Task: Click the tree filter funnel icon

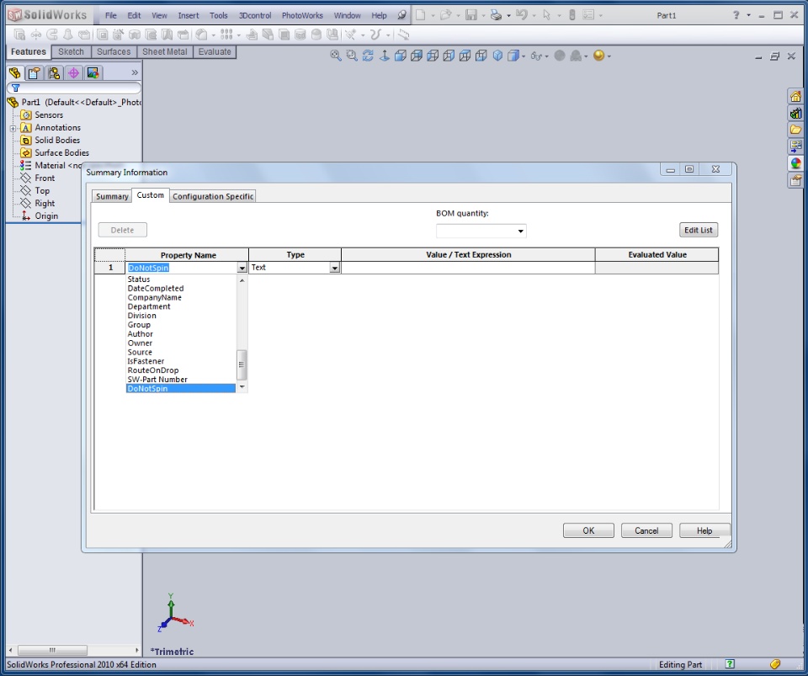Action: pyautogui.click(x=16, y=88)
